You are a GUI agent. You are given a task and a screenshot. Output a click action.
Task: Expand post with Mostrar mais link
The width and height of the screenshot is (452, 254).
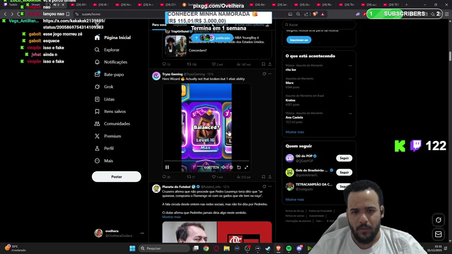pyautogui.click(x=171, y=217)
